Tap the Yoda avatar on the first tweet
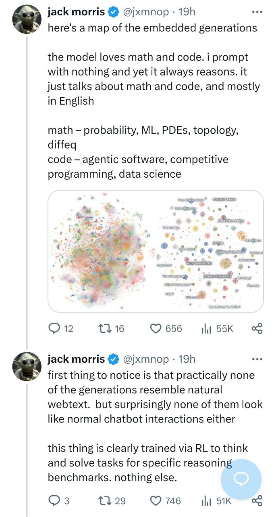 click(x=27, y=20)
